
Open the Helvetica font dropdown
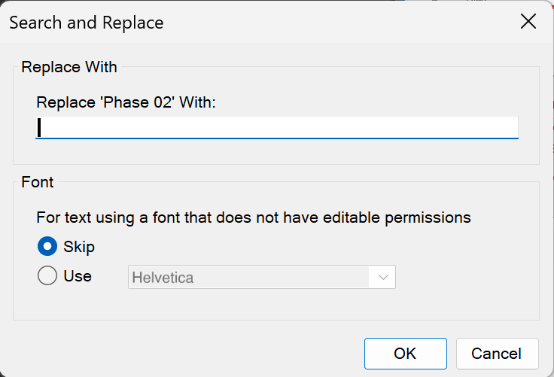pos(261,277)
